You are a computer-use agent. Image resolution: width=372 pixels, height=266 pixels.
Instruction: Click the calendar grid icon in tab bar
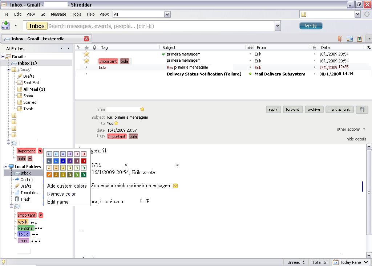tap(350, 38)
